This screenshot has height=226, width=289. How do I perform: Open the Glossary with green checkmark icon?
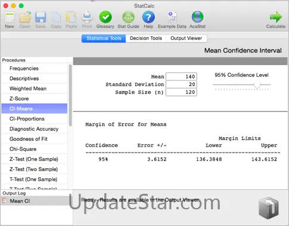[105, 17]
